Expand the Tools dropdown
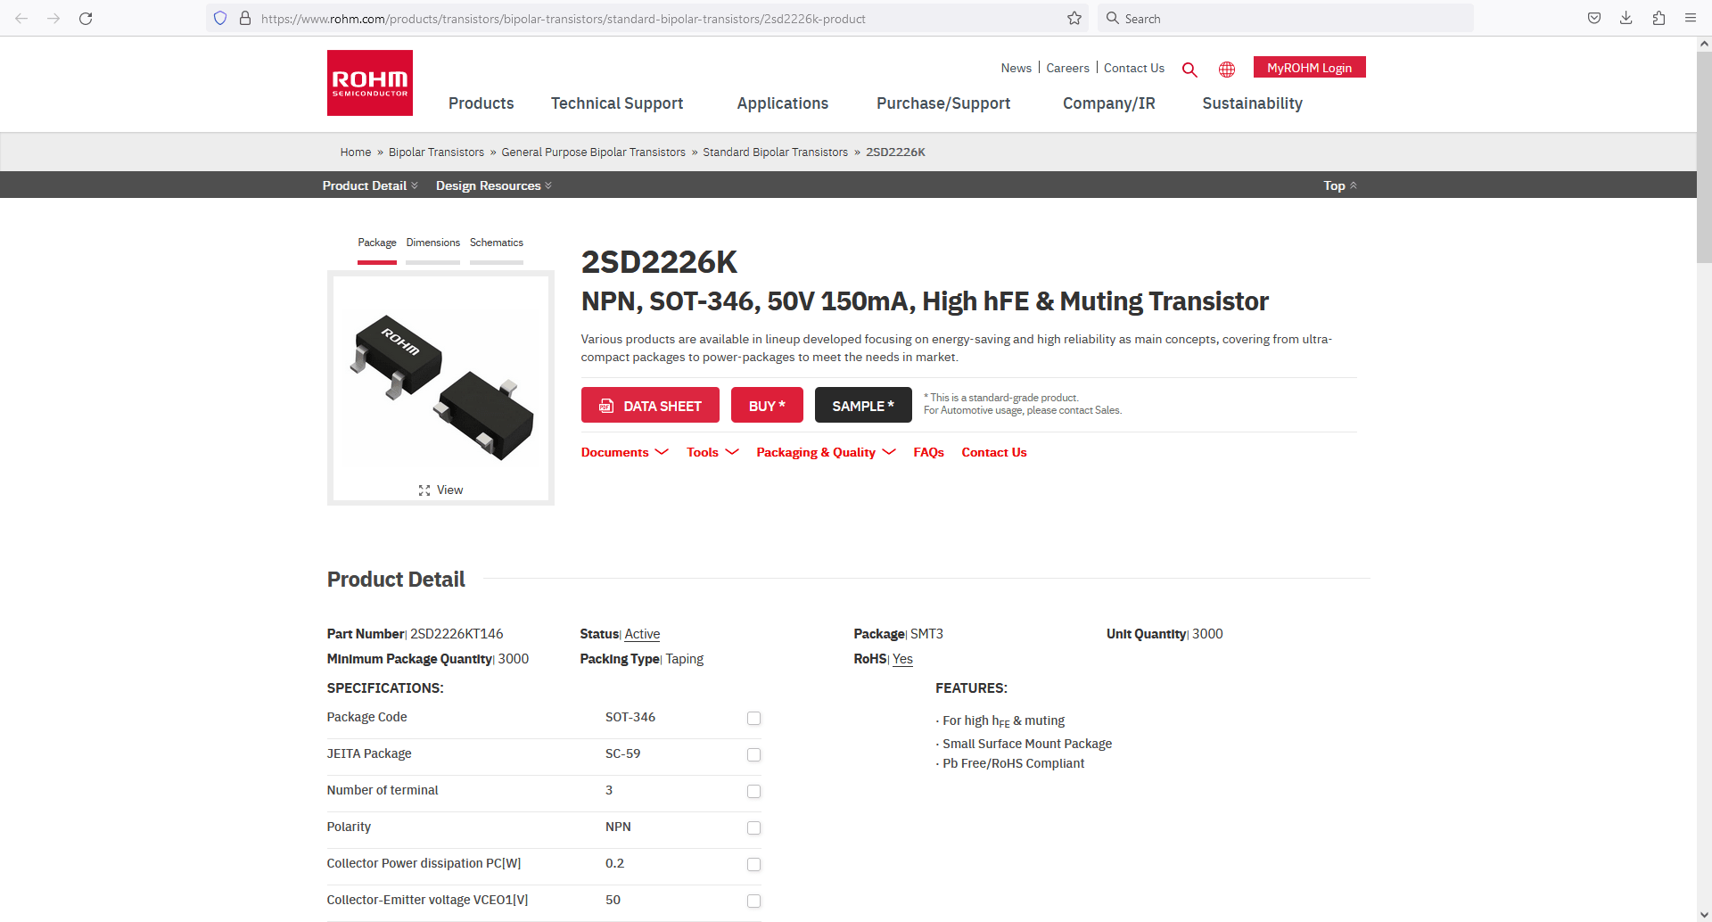1712x922 pixels. [x=712, y=452]
